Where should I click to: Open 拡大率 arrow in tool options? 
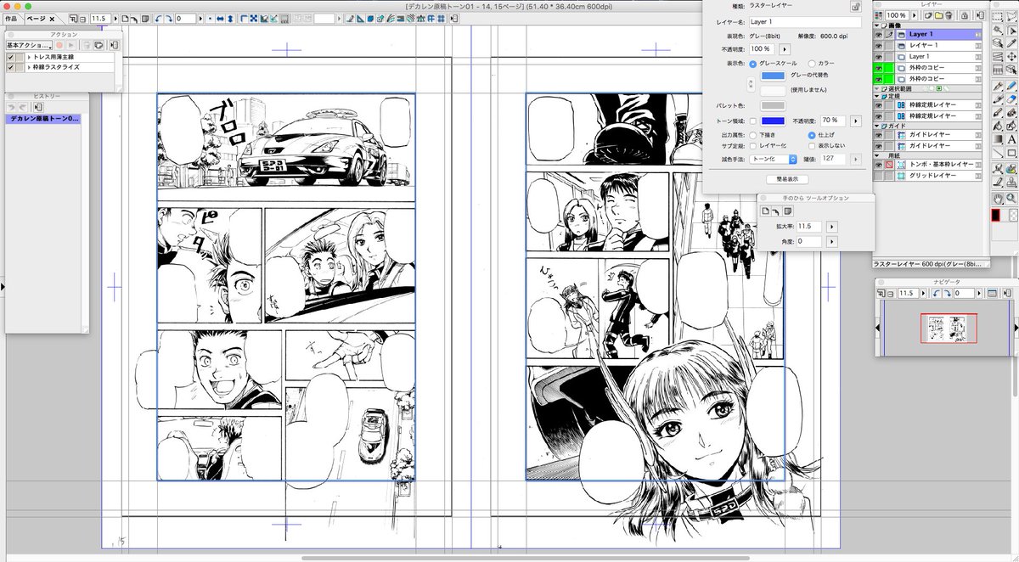(x=831, y=226)
